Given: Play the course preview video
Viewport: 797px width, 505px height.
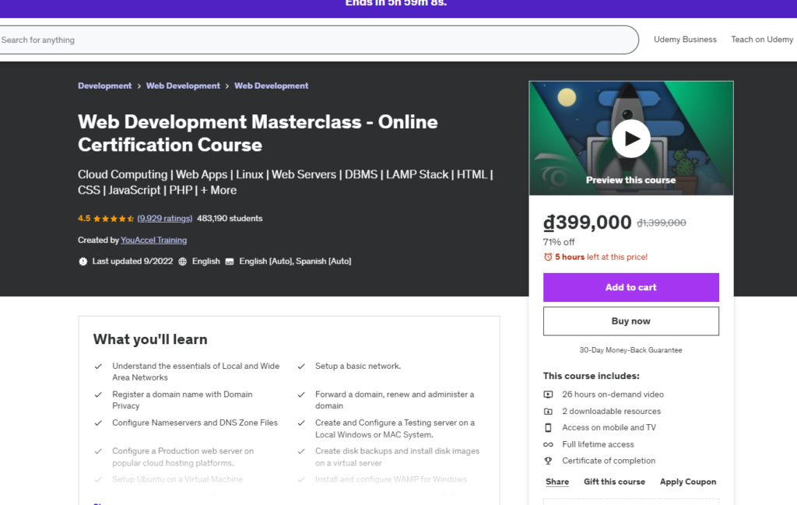Looking at the screenshot, I should click(630, 138).
